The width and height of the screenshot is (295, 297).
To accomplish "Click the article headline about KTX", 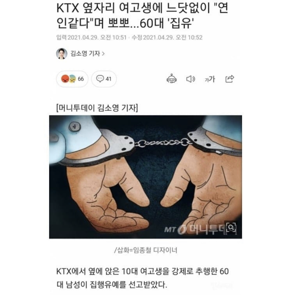I will 142,16.
